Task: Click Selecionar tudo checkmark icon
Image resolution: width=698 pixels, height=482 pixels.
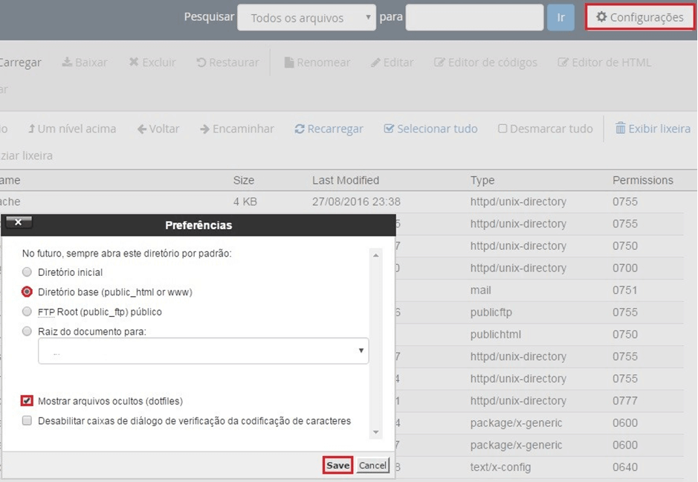Action: tap(389, 129)
